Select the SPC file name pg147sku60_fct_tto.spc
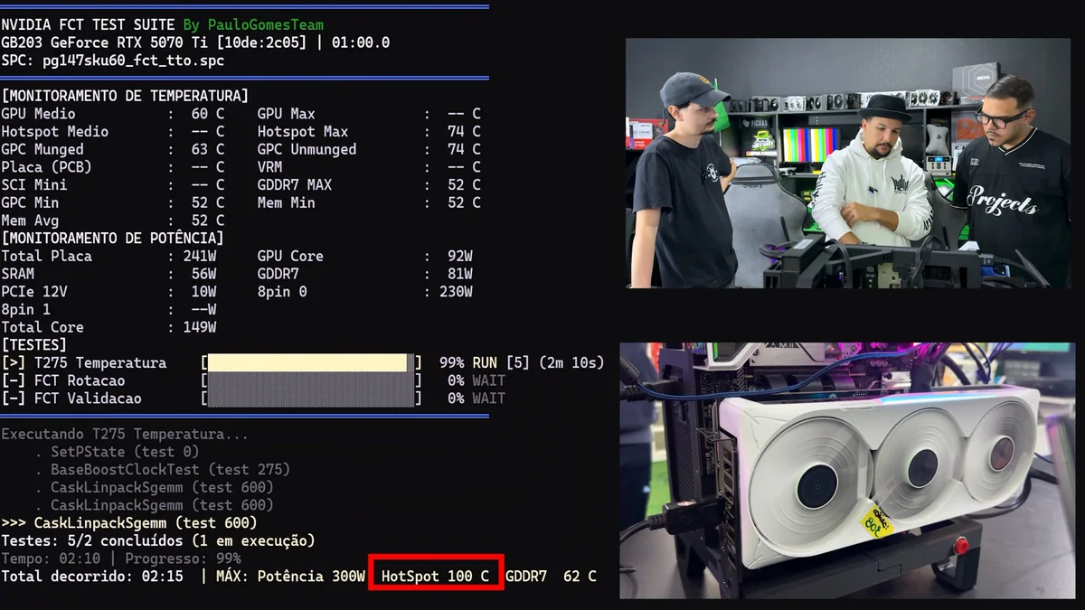The height and width of the screenshot is (610, 1085). pyautogui.click(x=133, y=61)
